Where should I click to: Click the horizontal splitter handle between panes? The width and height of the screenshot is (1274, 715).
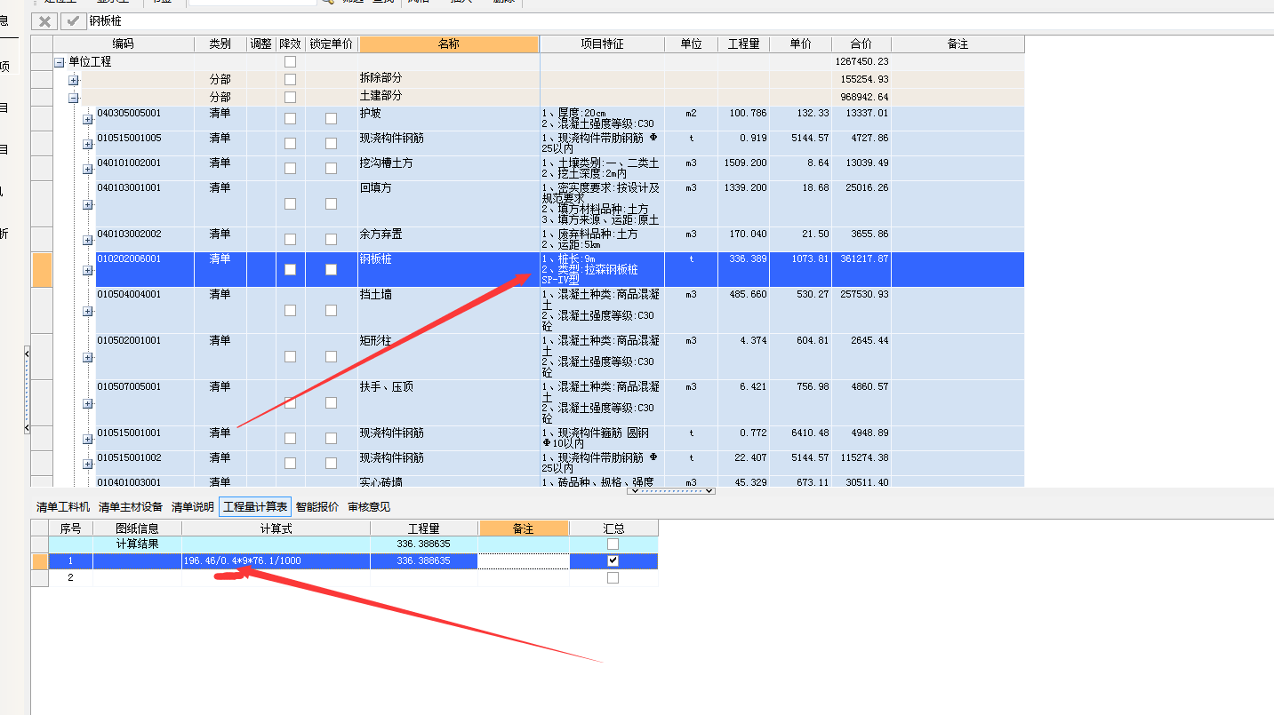[x=671, y=490]
